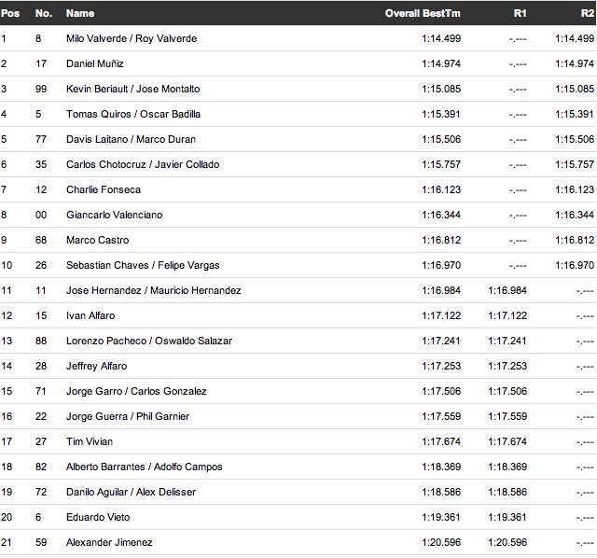Select the name Charlie Fonseca
This screenshot has height=558, width=597.
tap(104, 189)
